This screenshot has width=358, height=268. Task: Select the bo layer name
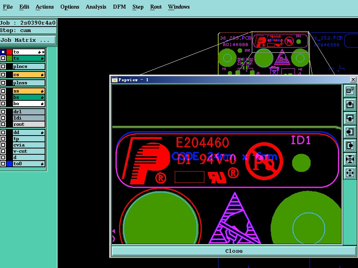[x=29, y=104]
